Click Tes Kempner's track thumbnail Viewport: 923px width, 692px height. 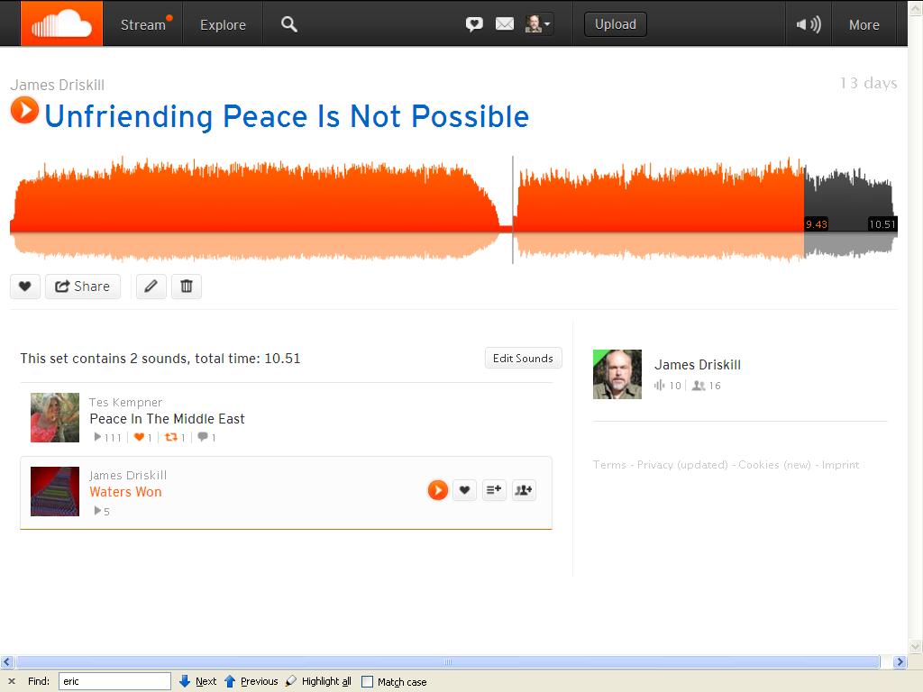pos(55,417)
